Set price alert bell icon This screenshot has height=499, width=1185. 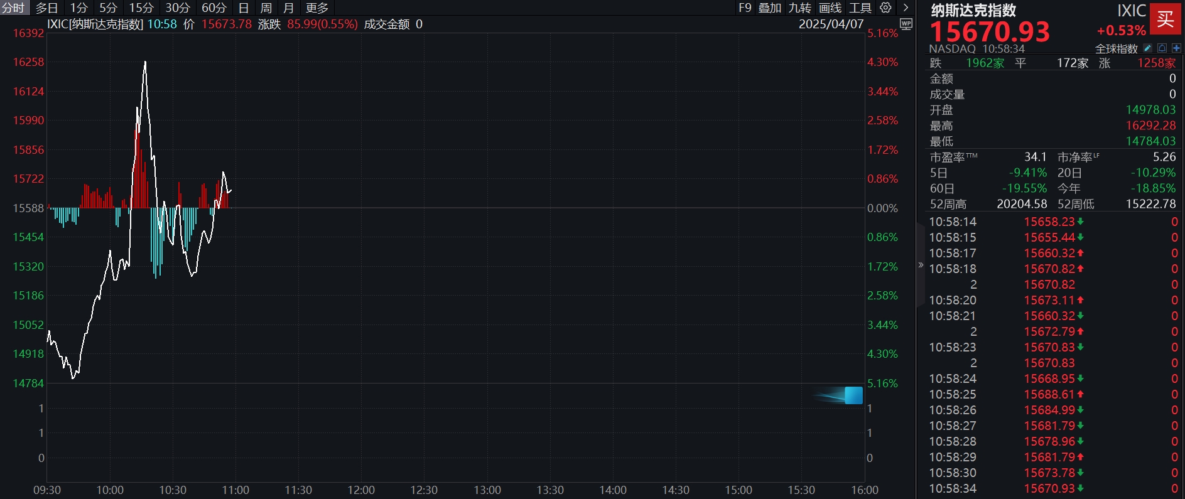pyautogui.click(x=1162, y=48)
